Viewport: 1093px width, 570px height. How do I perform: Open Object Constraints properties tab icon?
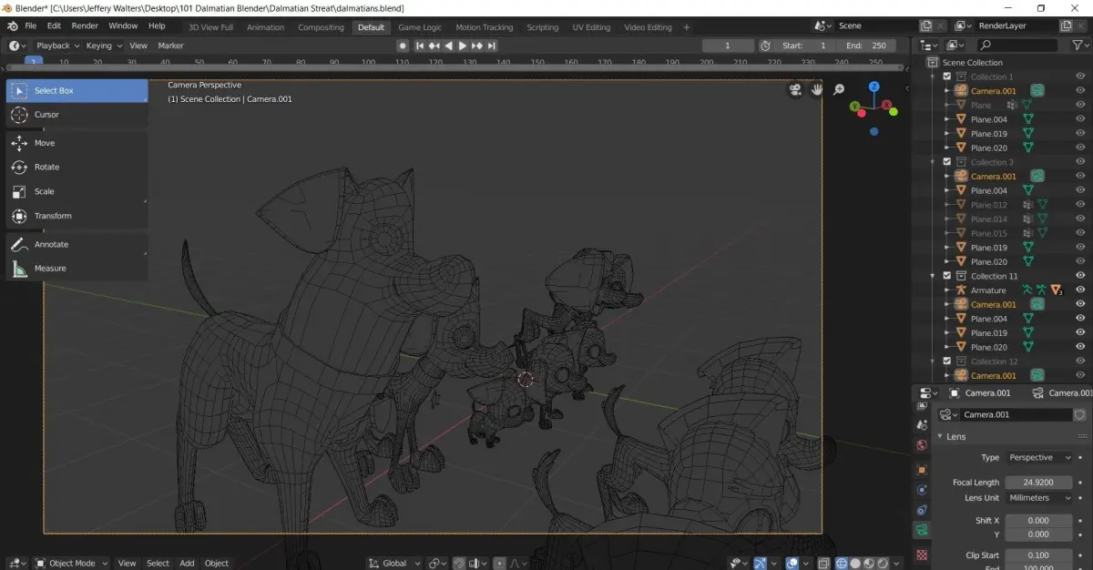tap(922, 510)
